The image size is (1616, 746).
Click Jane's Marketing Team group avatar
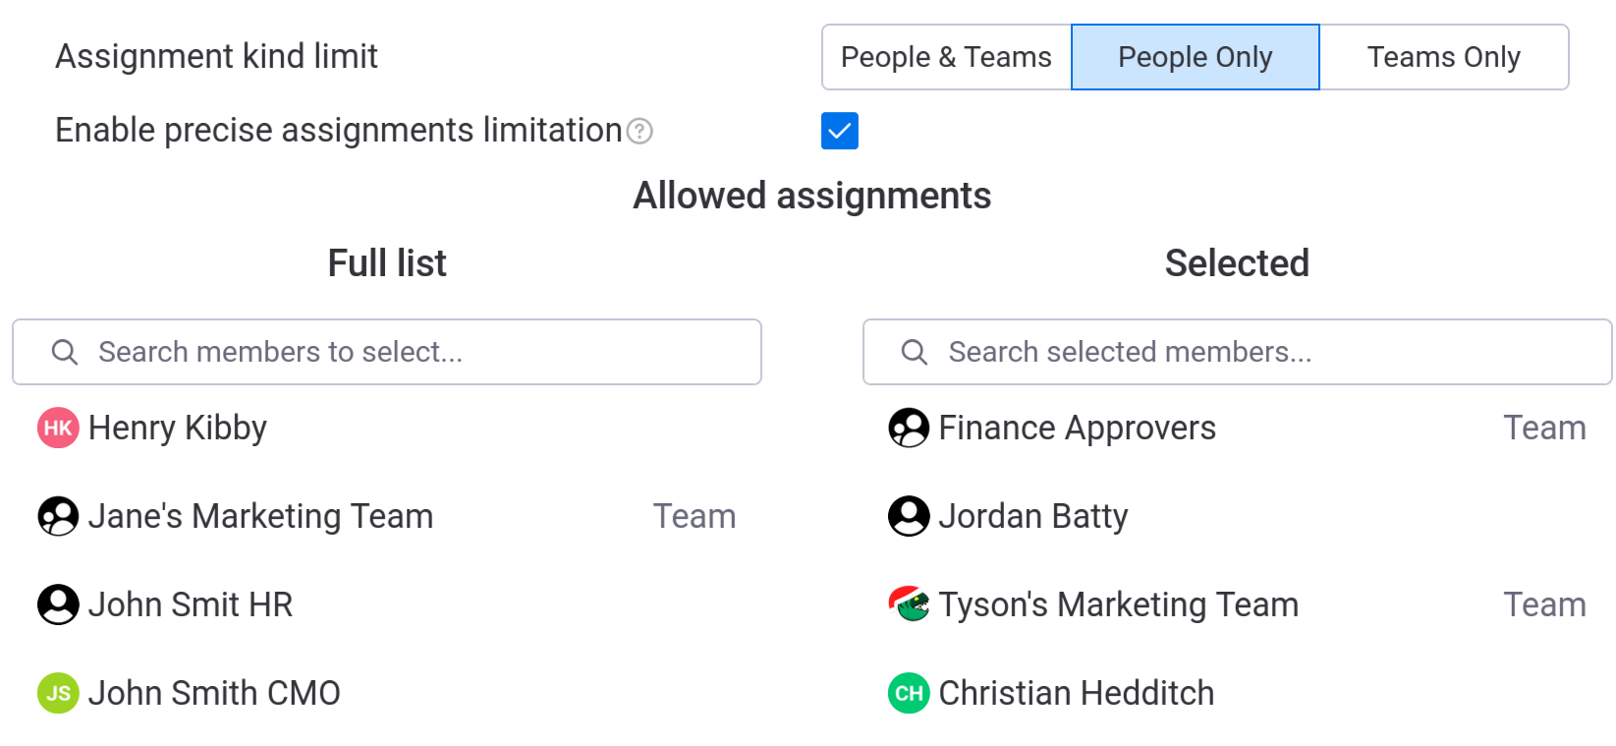[58, 516]
